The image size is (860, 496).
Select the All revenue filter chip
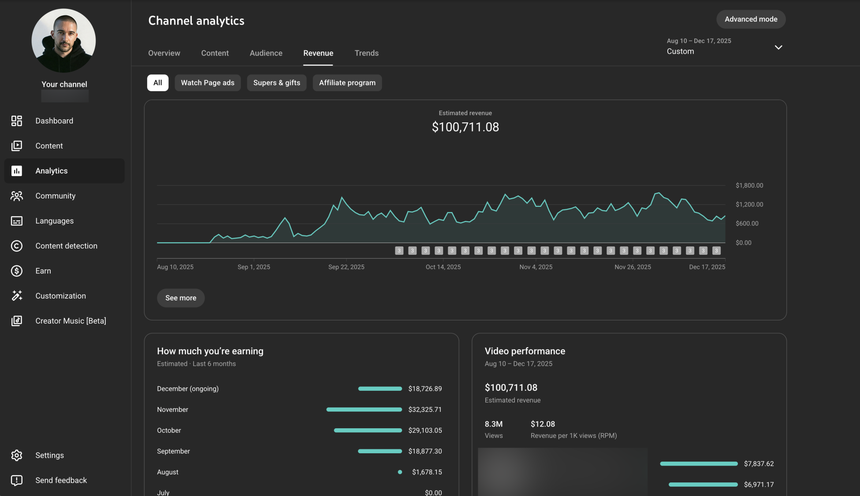coord(157,83)
